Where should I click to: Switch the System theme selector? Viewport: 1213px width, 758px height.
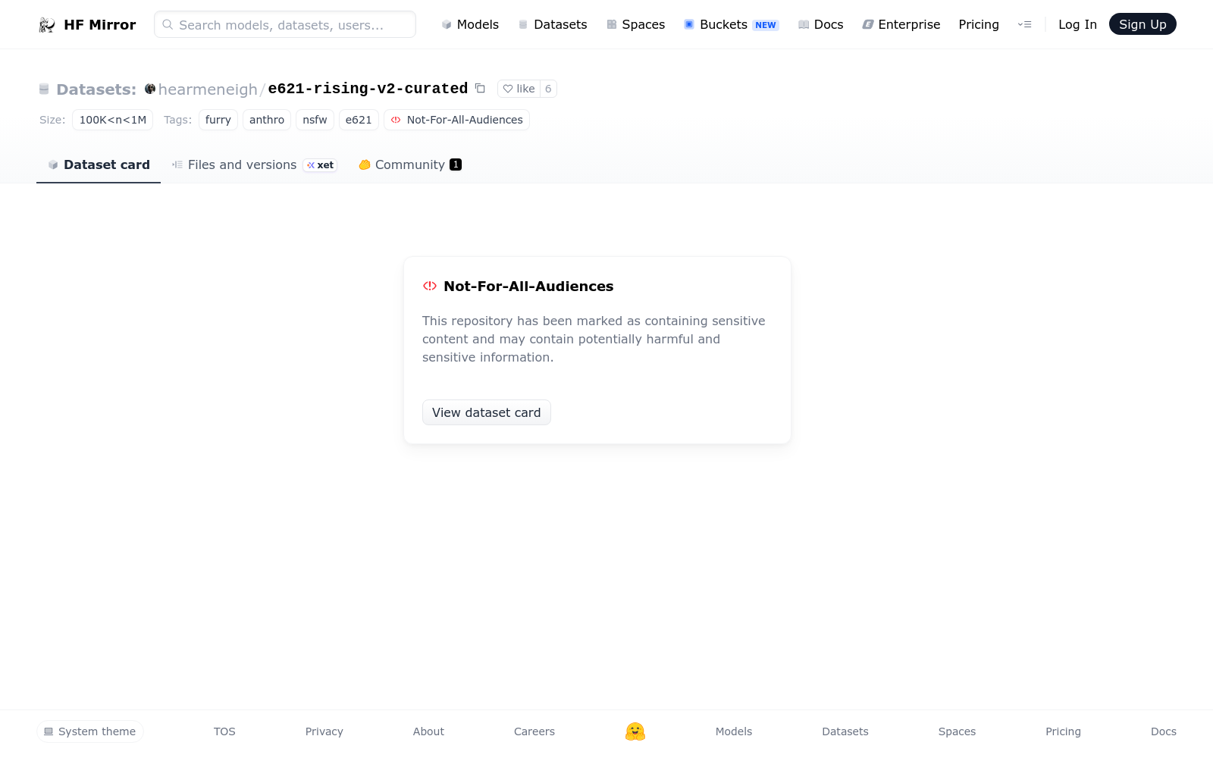coord(90,731)
